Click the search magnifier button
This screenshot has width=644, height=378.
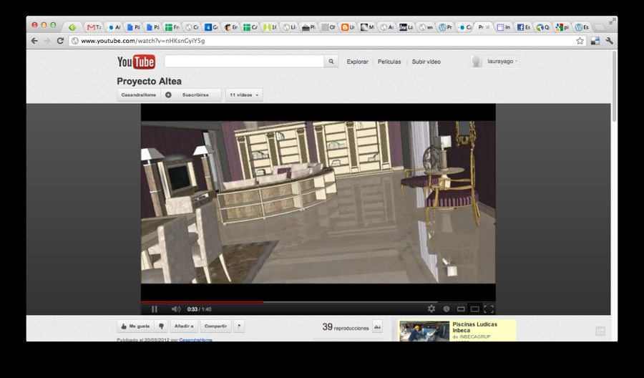pos(331,62)
